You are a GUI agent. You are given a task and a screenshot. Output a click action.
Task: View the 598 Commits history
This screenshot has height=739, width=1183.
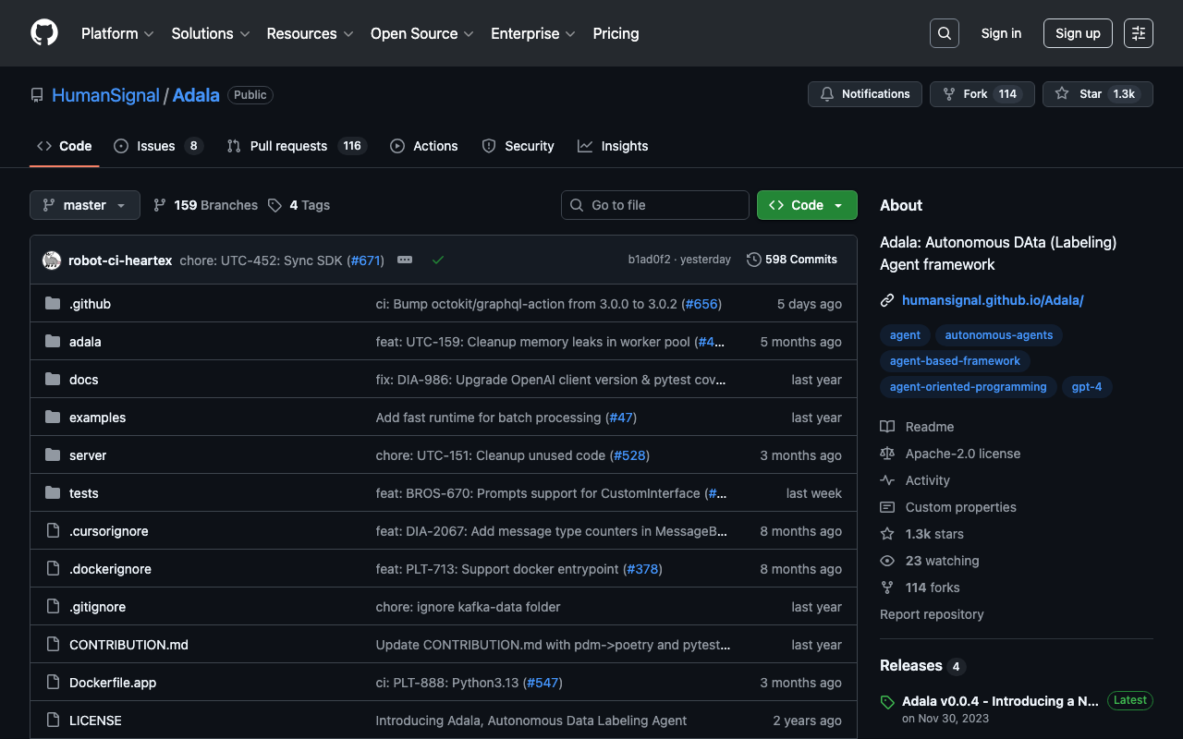pyautogui.click(x=792, y=260)
